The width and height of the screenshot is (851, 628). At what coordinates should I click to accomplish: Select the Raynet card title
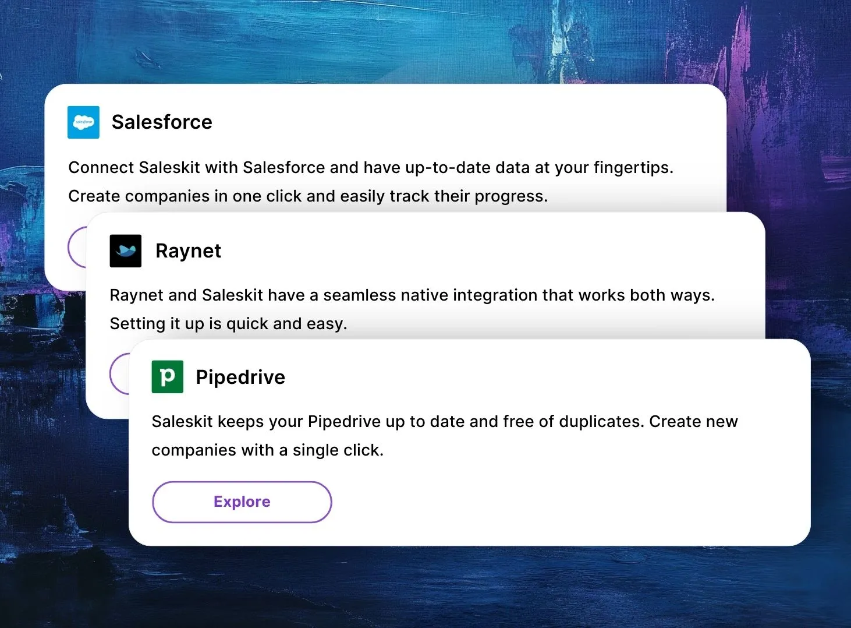[188, 251]
